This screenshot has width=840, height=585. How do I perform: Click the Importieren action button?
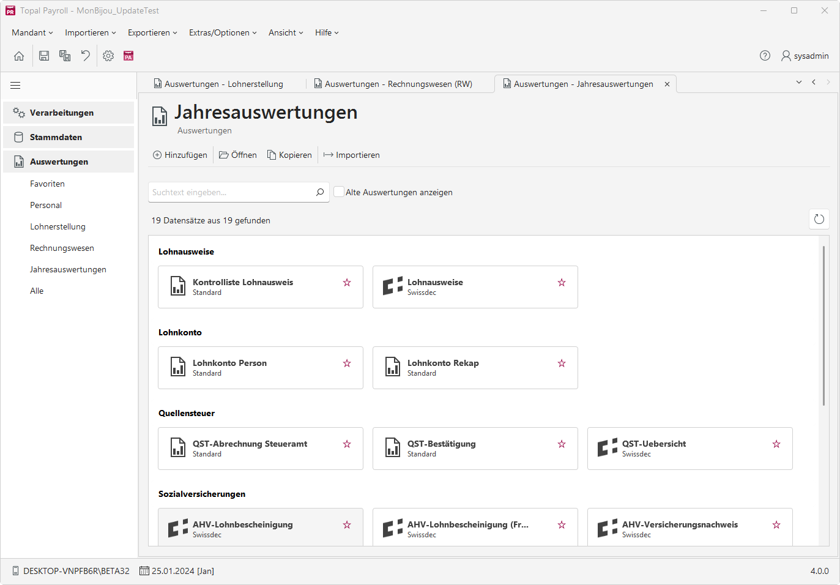(352, 155)
